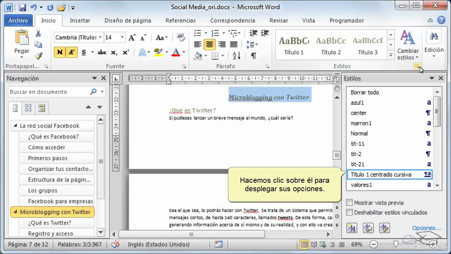This screenshot has width=451, height=254.
Task: Select Título 1 centrado cursiva style
Action: coord(390,175)
